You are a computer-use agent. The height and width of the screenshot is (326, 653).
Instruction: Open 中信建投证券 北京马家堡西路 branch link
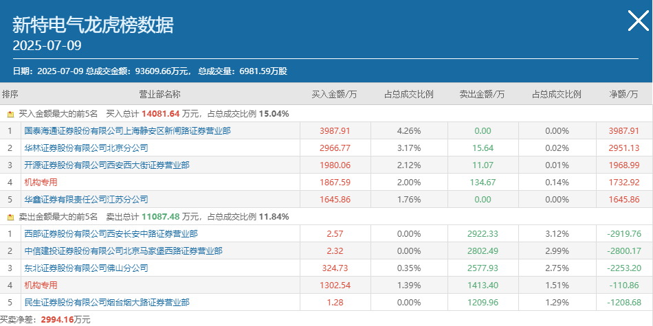click(x=123, y=251)
